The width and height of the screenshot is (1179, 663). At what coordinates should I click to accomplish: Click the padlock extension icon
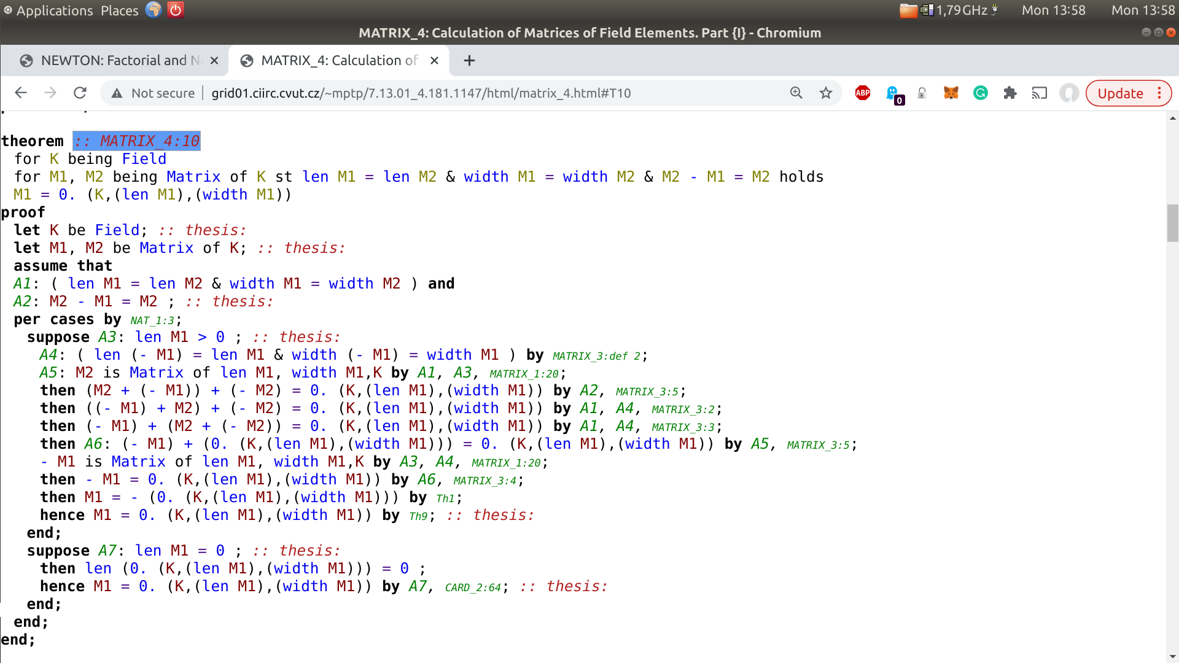[x=922, y=93]
